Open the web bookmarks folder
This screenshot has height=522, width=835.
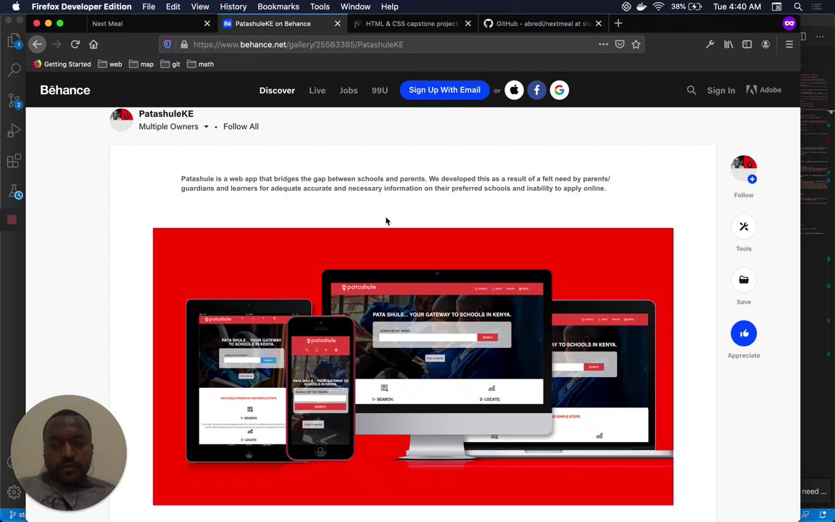(x=109, y=64)
